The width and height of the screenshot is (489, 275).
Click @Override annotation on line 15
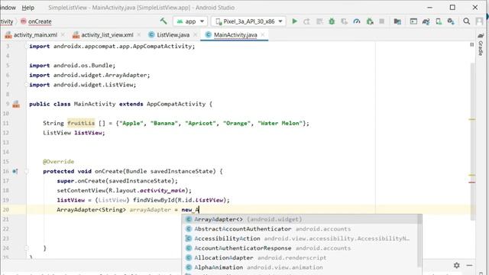(59, 161)
